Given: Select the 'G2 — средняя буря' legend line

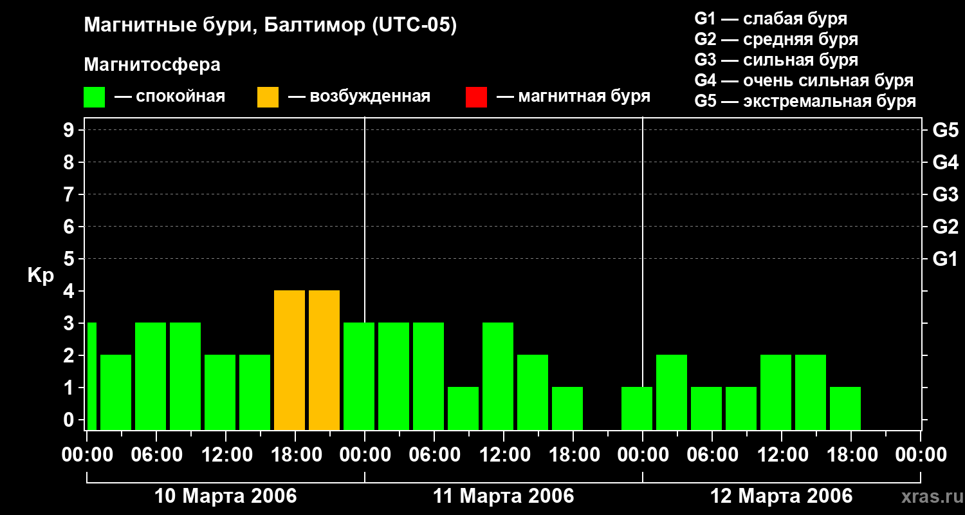Looking at the screenshot, I should click(x=777, y=39).
